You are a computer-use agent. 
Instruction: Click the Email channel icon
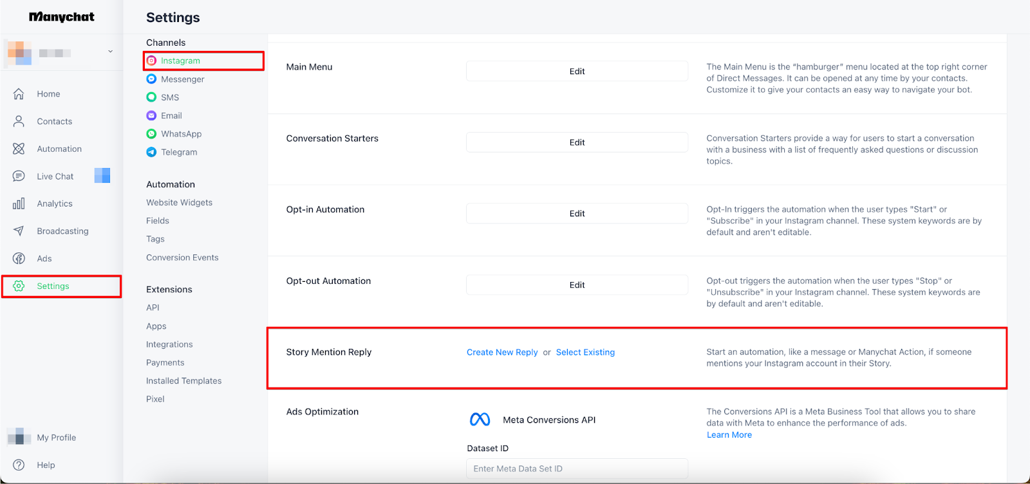point(151,116)
